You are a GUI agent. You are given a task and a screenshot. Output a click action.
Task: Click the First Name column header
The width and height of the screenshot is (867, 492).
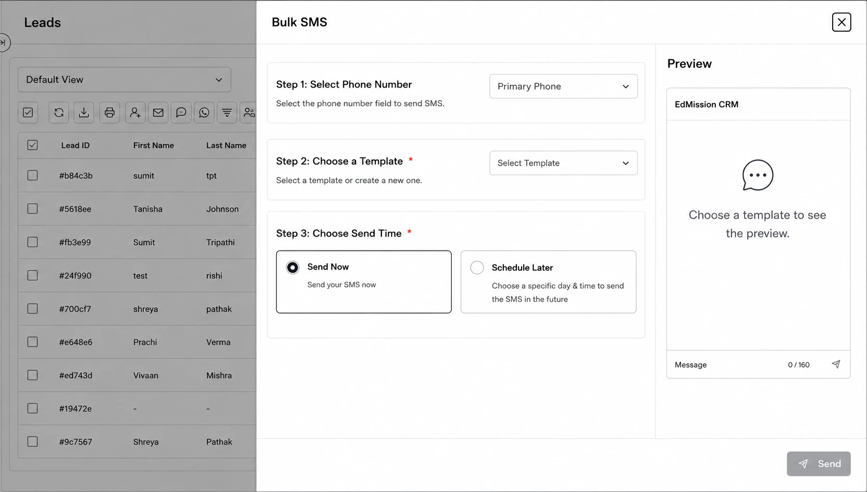154,145
